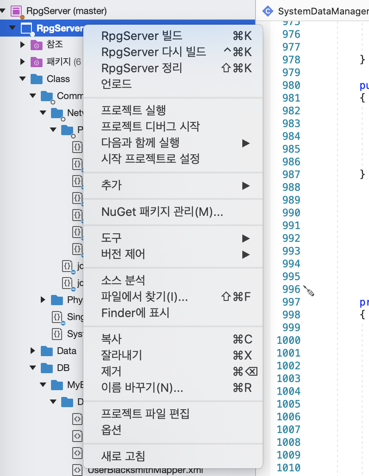Select 이름 바꾸기(N)...
Image resolution: width=369 pixels, height=476 pixels.
[173, 388]
